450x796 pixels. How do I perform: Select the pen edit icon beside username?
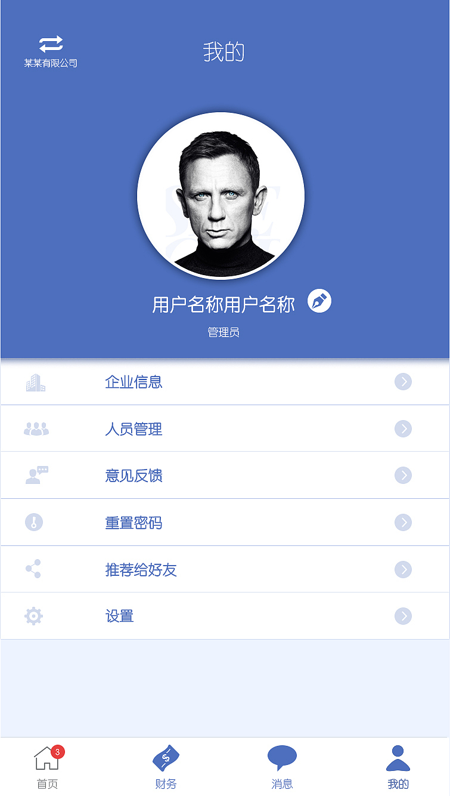click(321, 302)
